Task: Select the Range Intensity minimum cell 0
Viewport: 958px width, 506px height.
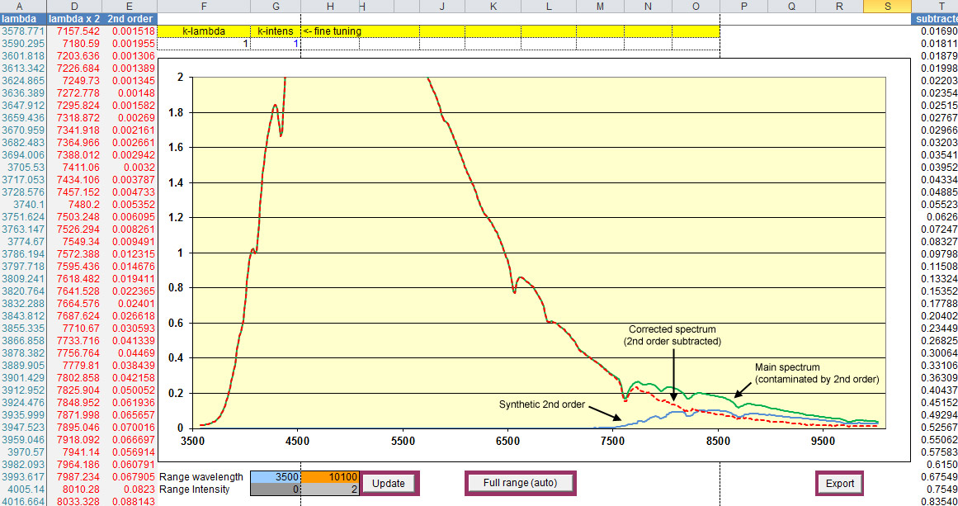Action: coord(275,489)
